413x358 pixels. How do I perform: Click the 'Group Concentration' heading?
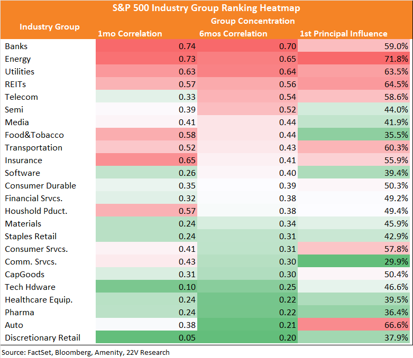[253, 21]
